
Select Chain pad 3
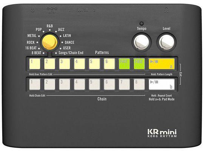click(65, 84)
